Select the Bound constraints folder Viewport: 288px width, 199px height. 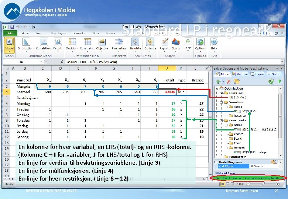236,139
